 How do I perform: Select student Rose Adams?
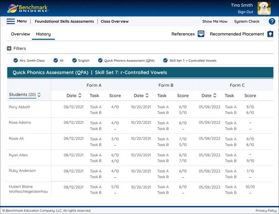click(20, 122)
